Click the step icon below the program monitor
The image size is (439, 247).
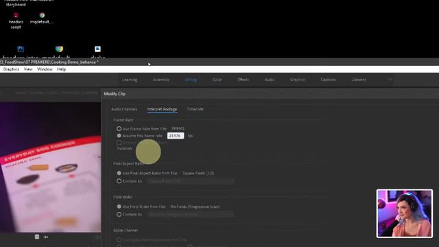point(46,237)
